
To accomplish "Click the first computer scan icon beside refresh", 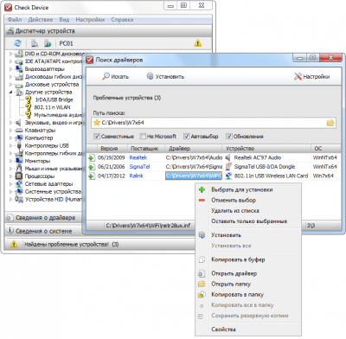I will coord(35,43).
